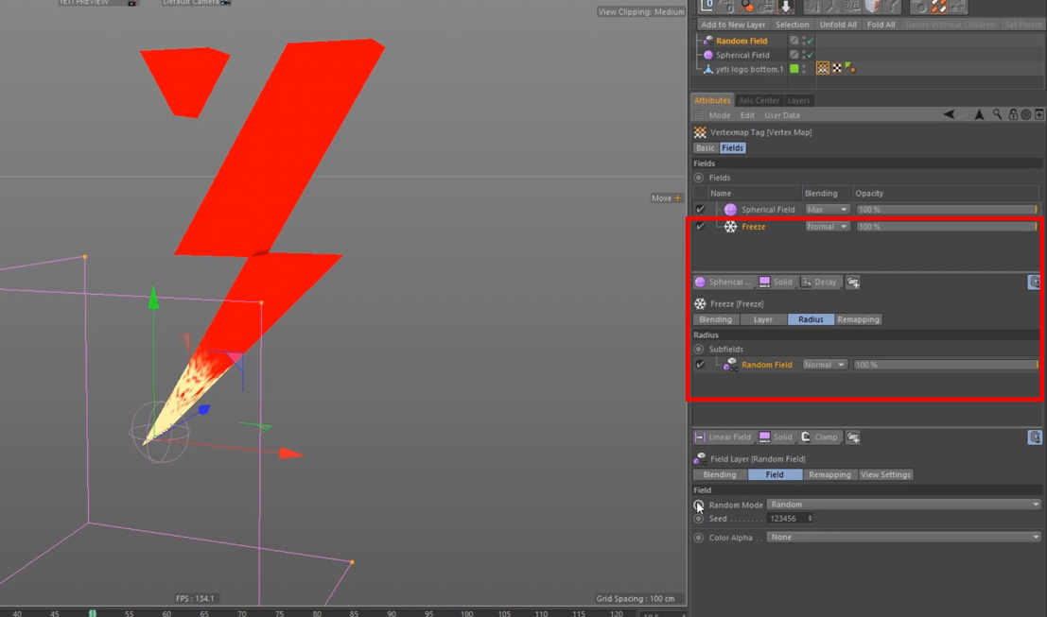Click green layer color square of yeti logo
The image size is (1047, 617).
(x=794, y=69)
